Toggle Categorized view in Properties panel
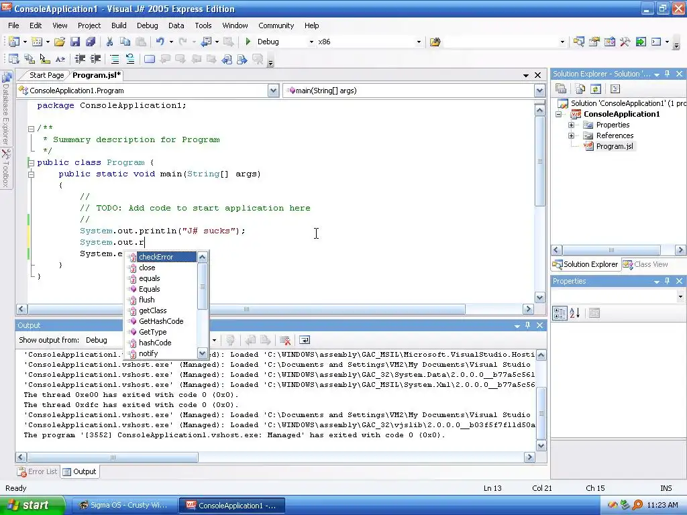This screenshot has width=687, height=515. tap(560, 313)
